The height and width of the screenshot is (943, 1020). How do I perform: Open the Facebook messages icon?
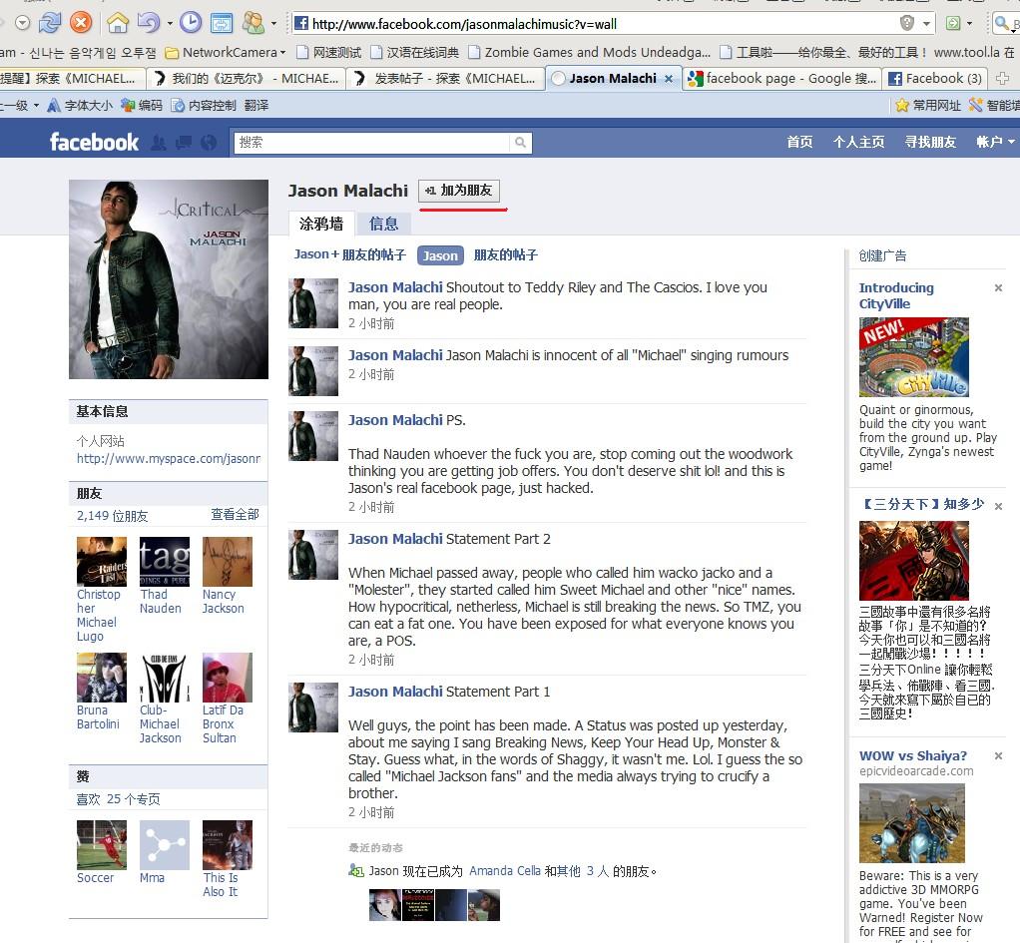184,143
